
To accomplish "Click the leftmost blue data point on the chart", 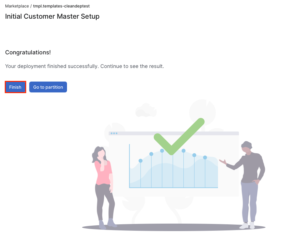I will coord(140,160).
